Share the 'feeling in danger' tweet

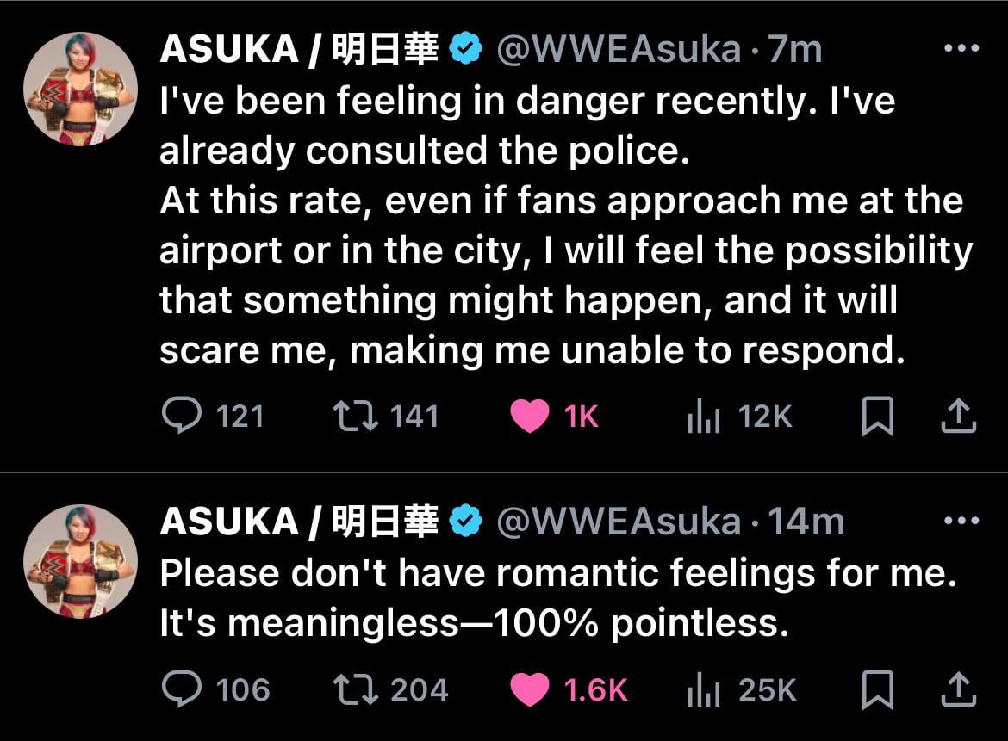[957, 417]
